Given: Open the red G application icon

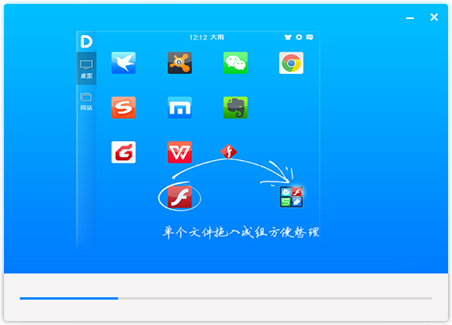Looking at the screenshot, I should [x=124, y=152].
